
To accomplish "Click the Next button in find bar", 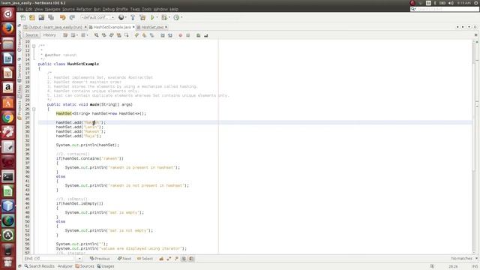I will (x=124, y=259).
